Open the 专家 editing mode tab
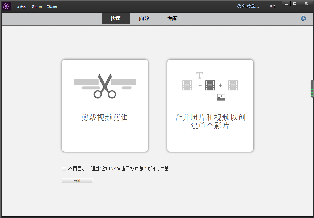The height and width of the screenshot is (218, 314). pos(172,18)
